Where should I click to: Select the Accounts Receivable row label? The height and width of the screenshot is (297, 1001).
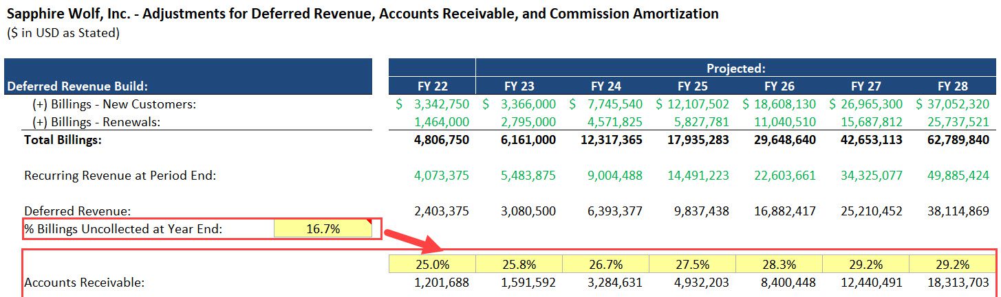85,282
